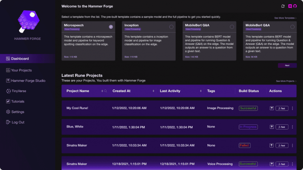Expand more options for Blue, White row
The width and height of the screenshot is (303, 170).
click(x=292, y=127)
